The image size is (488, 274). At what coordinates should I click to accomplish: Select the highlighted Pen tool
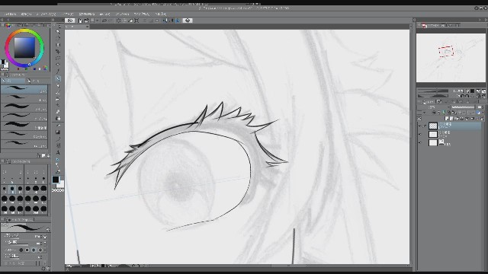click(x=58, y=78)
